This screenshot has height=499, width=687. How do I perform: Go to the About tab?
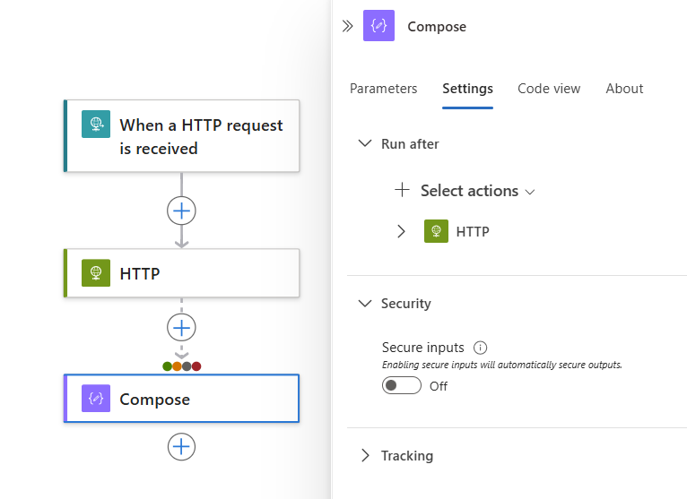coord(624,89)
